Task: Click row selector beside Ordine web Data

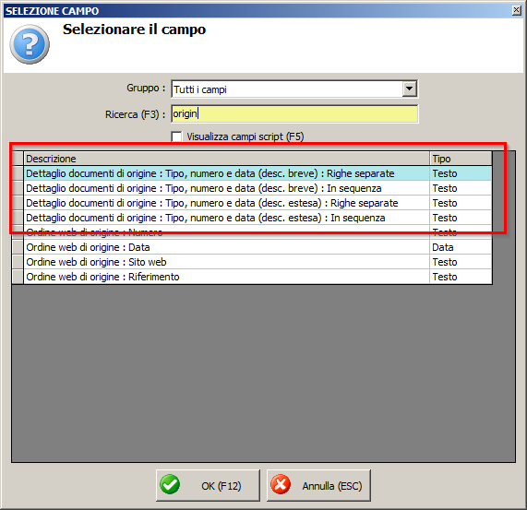Action: (x=18, y=247)
